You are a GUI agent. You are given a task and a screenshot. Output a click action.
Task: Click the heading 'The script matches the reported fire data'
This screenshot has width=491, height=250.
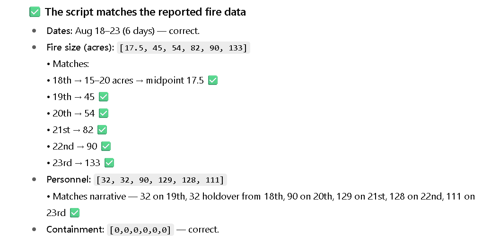pos(145,12)
